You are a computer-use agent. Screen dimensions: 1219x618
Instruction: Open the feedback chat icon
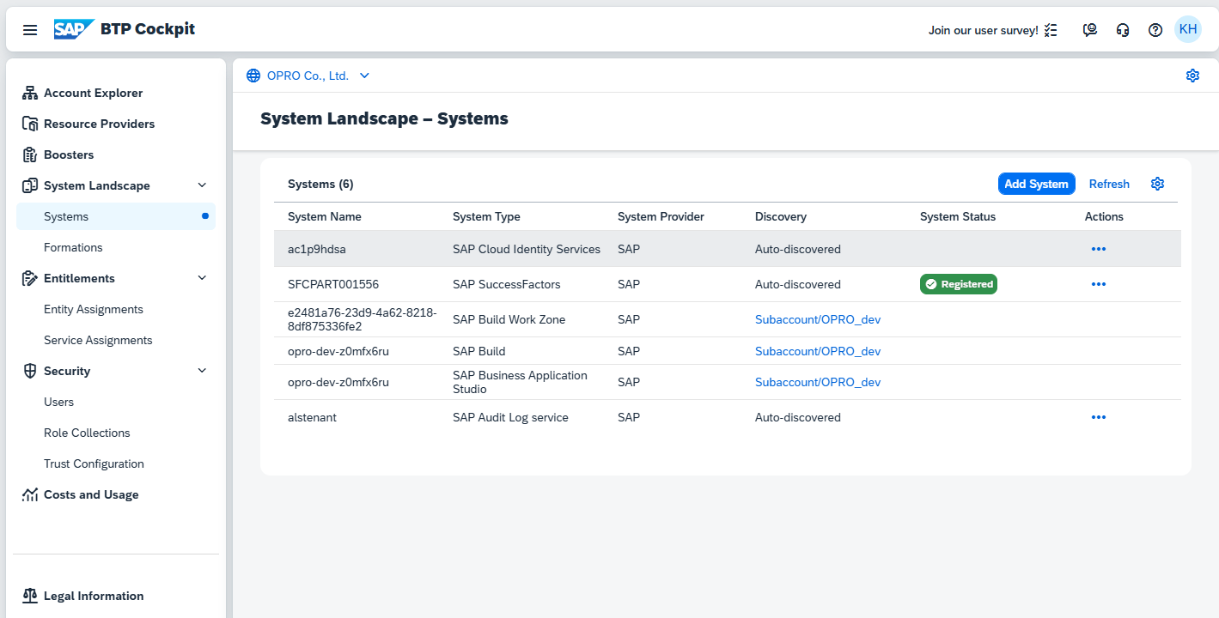point(1090,30)
